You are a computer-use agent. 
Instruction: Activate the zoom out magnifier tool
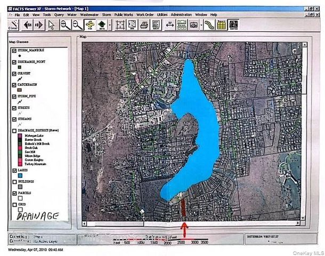(77, 25)
